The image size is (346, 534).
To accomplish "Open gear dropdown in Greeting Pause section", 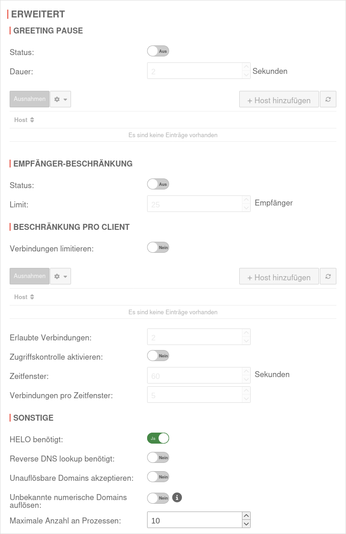I will point(60,99).
